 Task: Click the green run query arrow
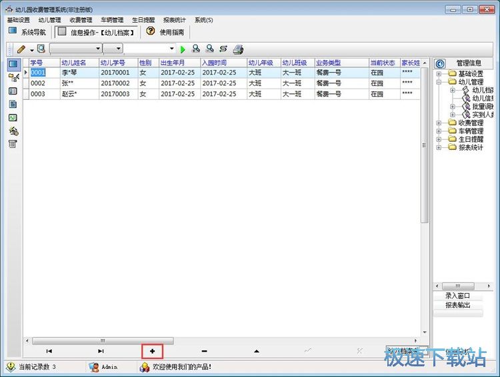[x=183, y=49]
